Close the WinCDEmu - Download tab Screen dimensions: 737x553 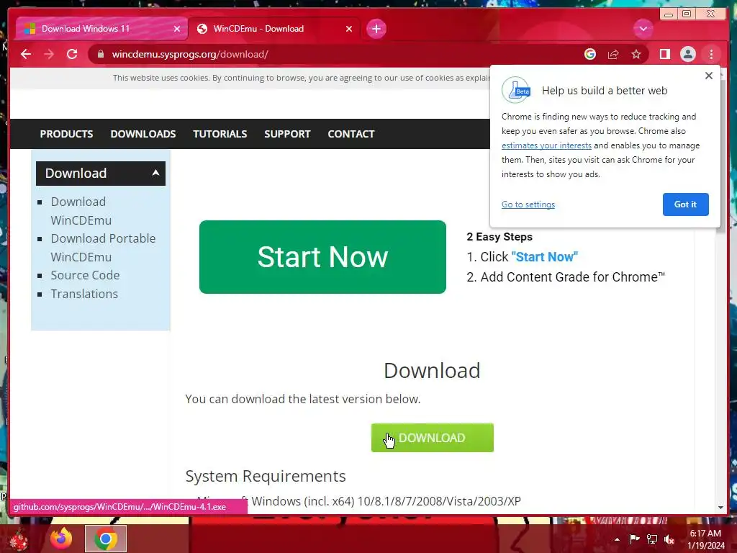(349, 29)
